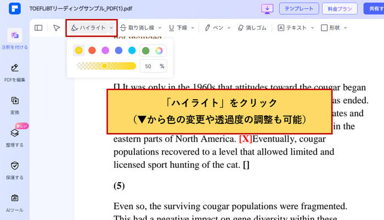
Task: Open the 変換 convert tool
Action: (x=15, y=104)
